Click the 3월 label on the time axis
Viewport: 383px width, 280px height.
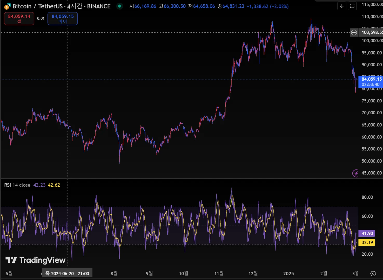tap(355, 274)
